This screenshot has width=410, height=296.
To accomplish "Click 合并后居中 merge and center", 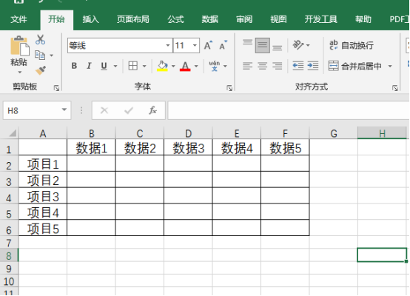I will [x=354, y=66].
